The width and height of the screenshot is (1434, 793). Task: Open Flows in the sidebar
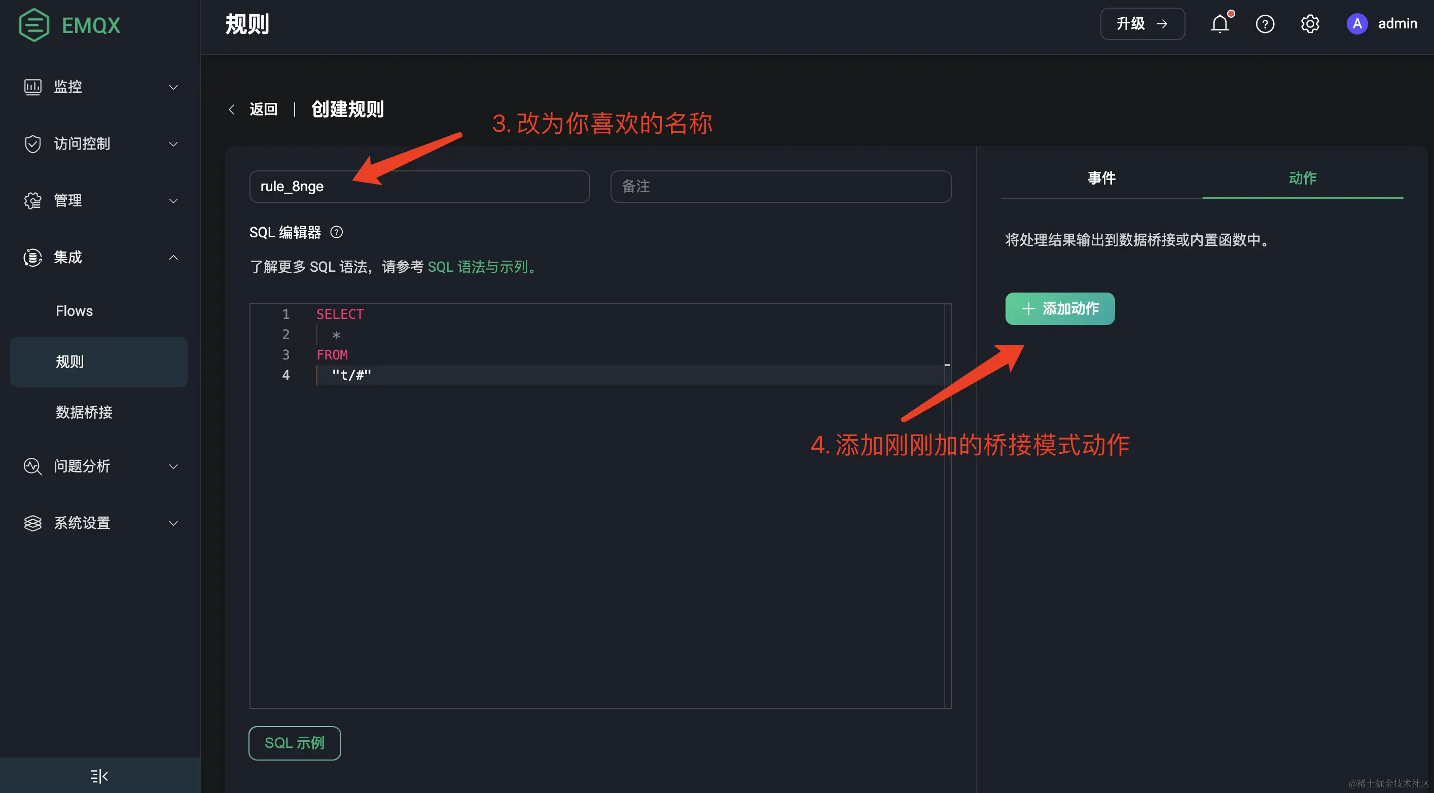(x=74, y=311)
